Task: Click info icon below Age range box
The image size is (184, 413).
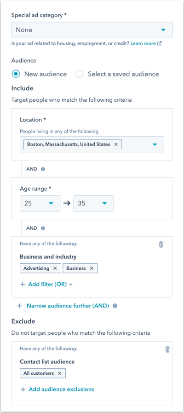Action: tap(43, 228)
